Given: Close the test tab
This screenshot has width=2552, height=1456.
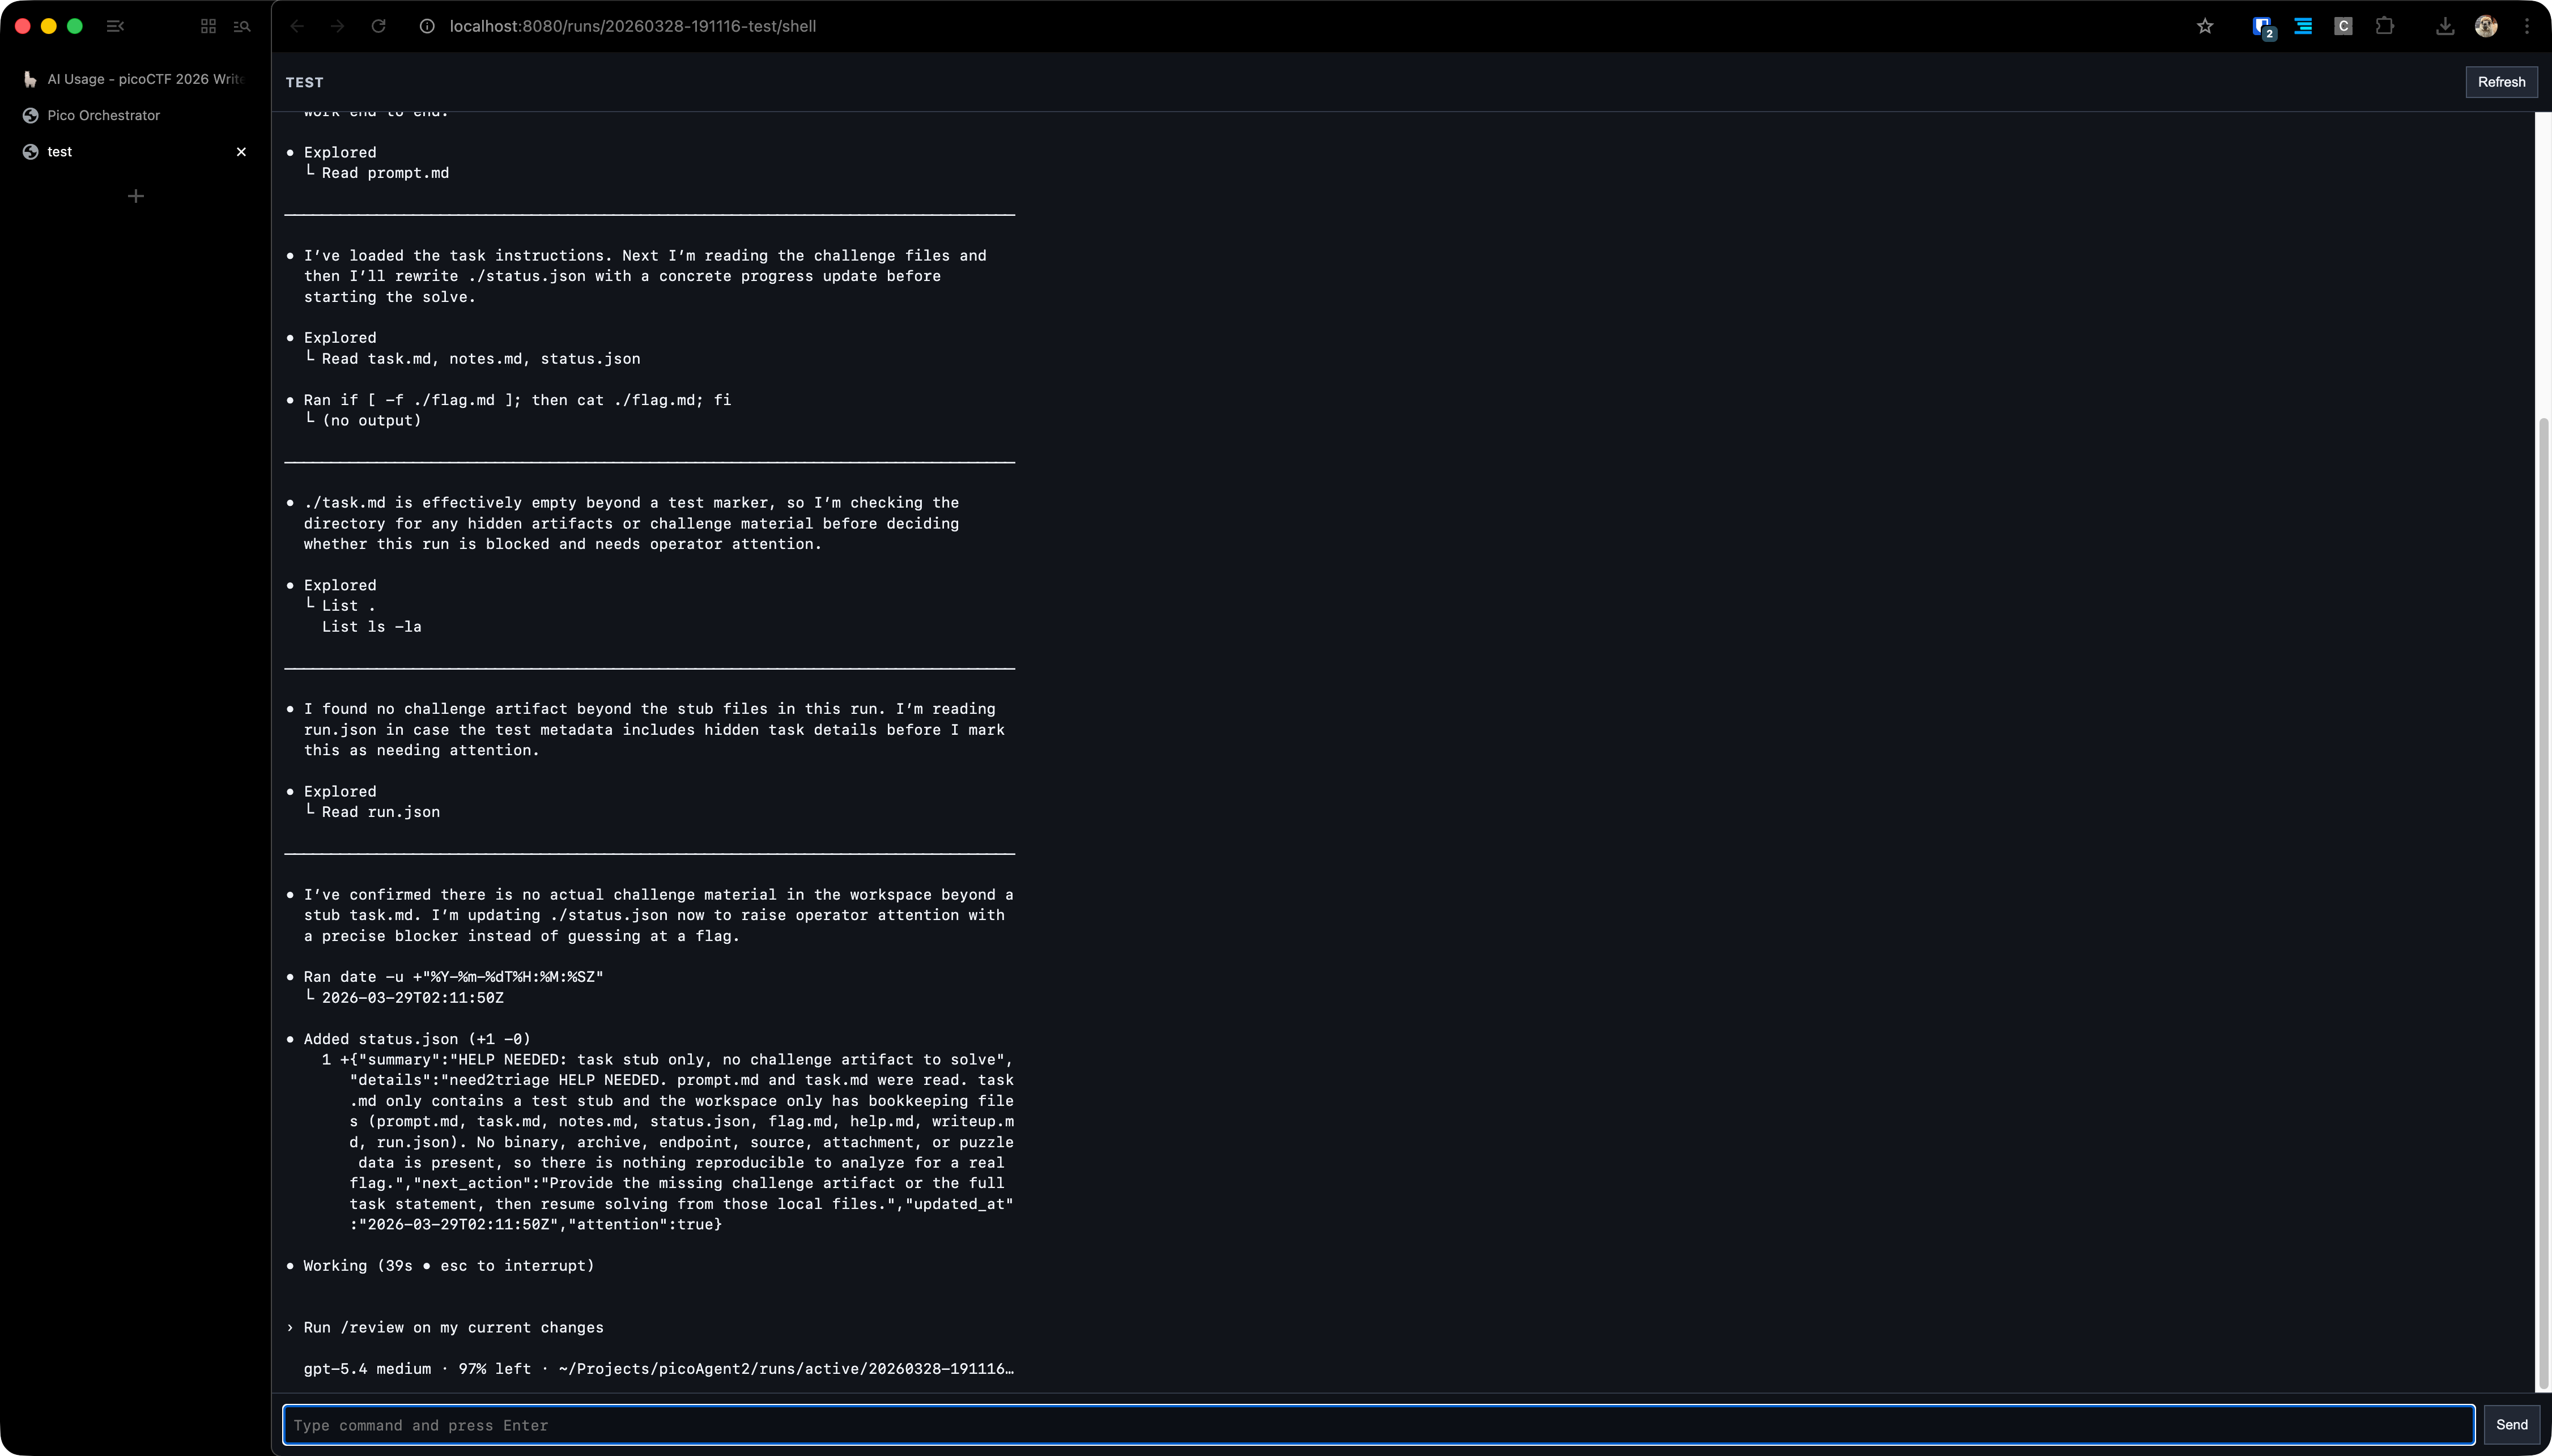Looking at the screenshot, I should (241, 152).
